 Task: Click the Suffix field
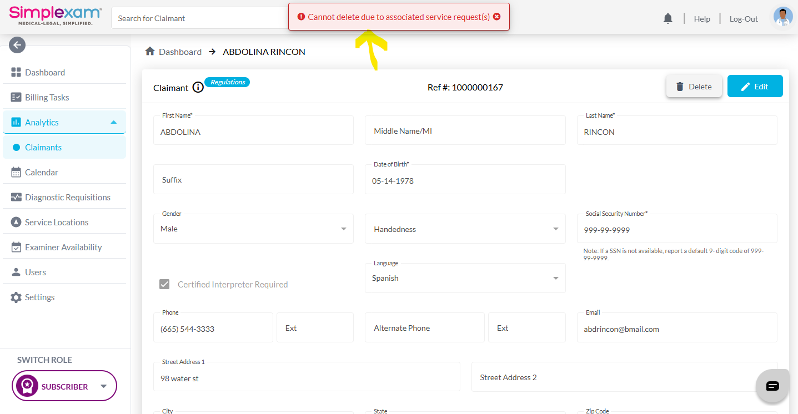(253, 179)
